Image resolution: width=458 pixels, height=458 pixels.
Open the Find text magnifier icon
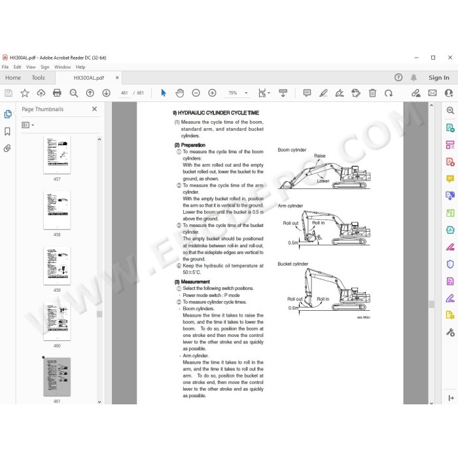click(73, 93)
